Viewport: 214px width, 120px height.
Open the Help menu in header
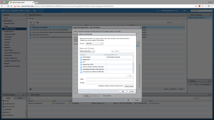coord(184,11)
